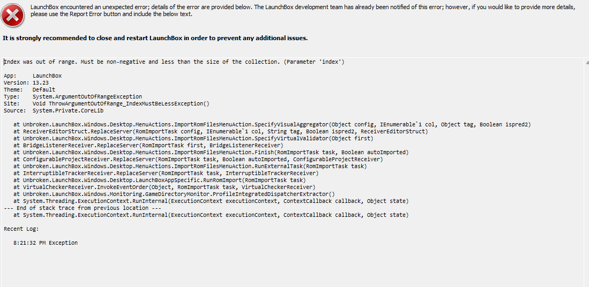The width and height of the screenshot is (589, 287).
Task: Click the ReceiverEditorStruct.ReplaceServer stack line
Action: click(220, 131)
